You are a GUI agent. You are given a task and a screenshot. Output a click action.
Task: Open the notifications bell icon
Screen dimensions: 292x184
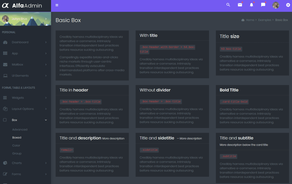[252, 5]
